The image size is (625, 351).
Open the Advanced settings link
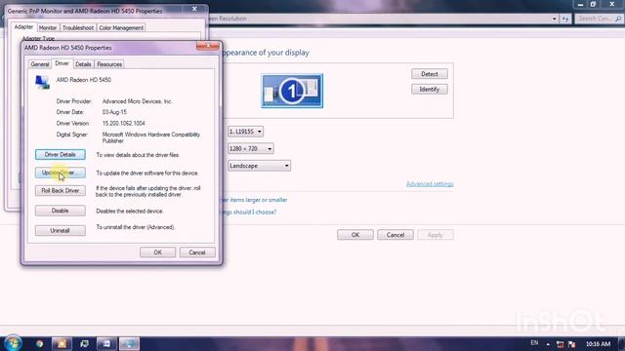[x=430, y=184]
